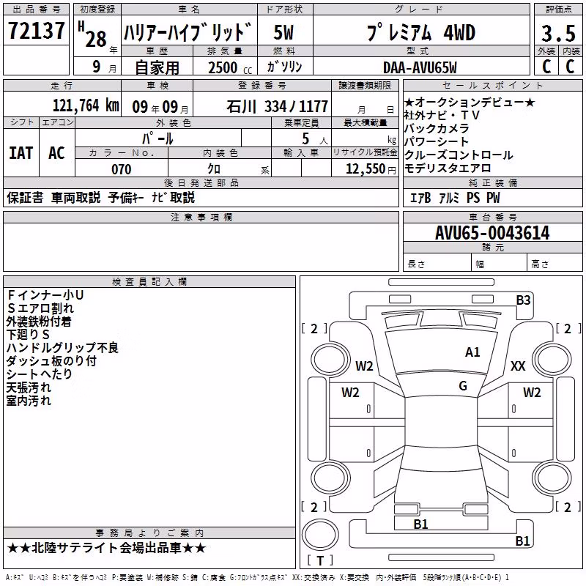
Task: Select the grade プレミアム 4WD
Action: 421,32
